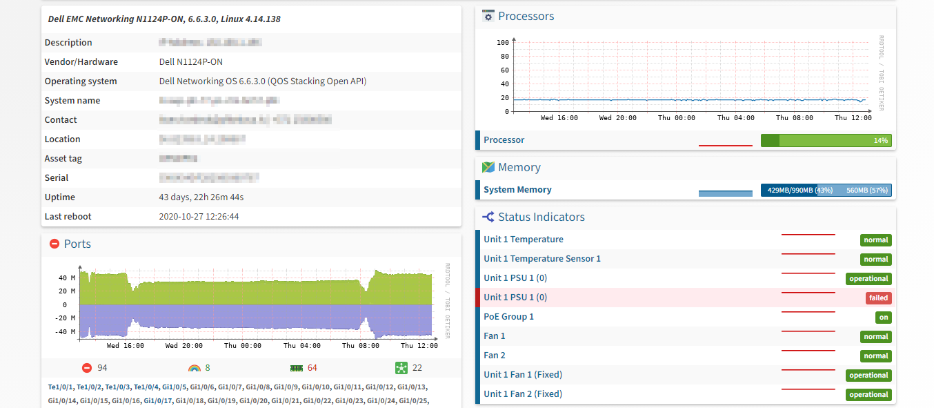
Task: Click the Vendor/Hardware value Dell N1124P-ON
Action: 191,61
